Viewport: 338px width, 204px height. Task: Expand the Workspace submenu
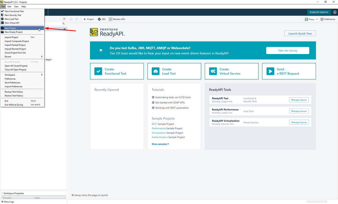point(42,75)
